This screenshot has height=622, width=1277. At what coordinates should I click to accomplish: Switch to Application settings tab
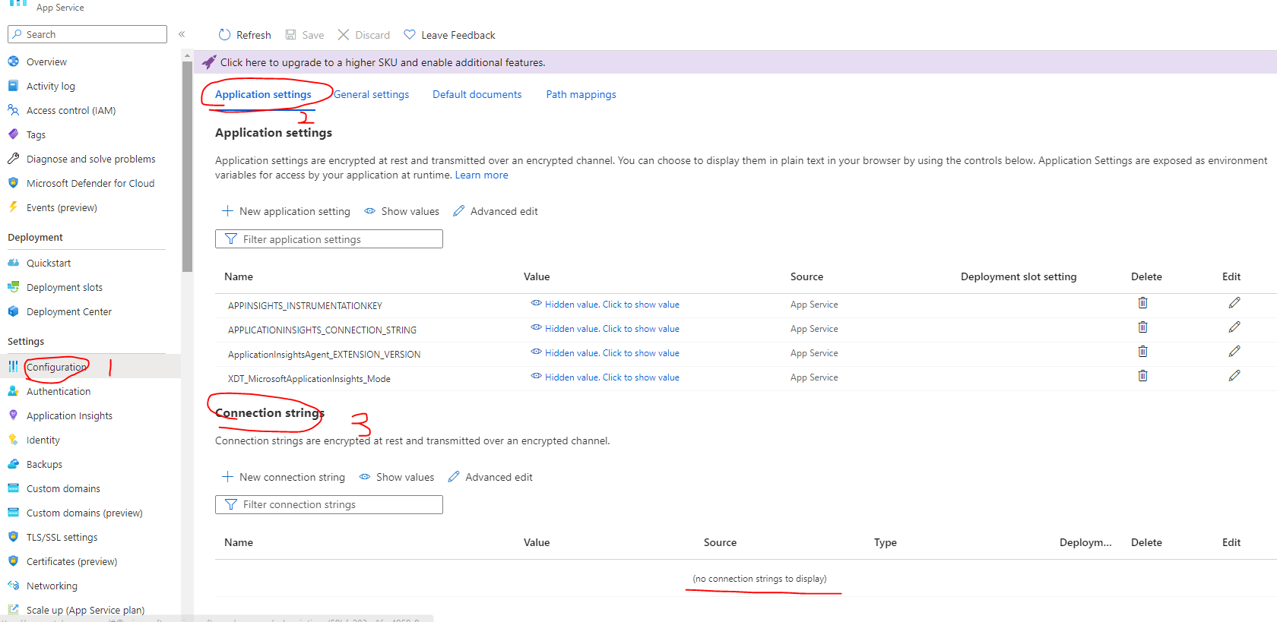(x=263, y=94)
